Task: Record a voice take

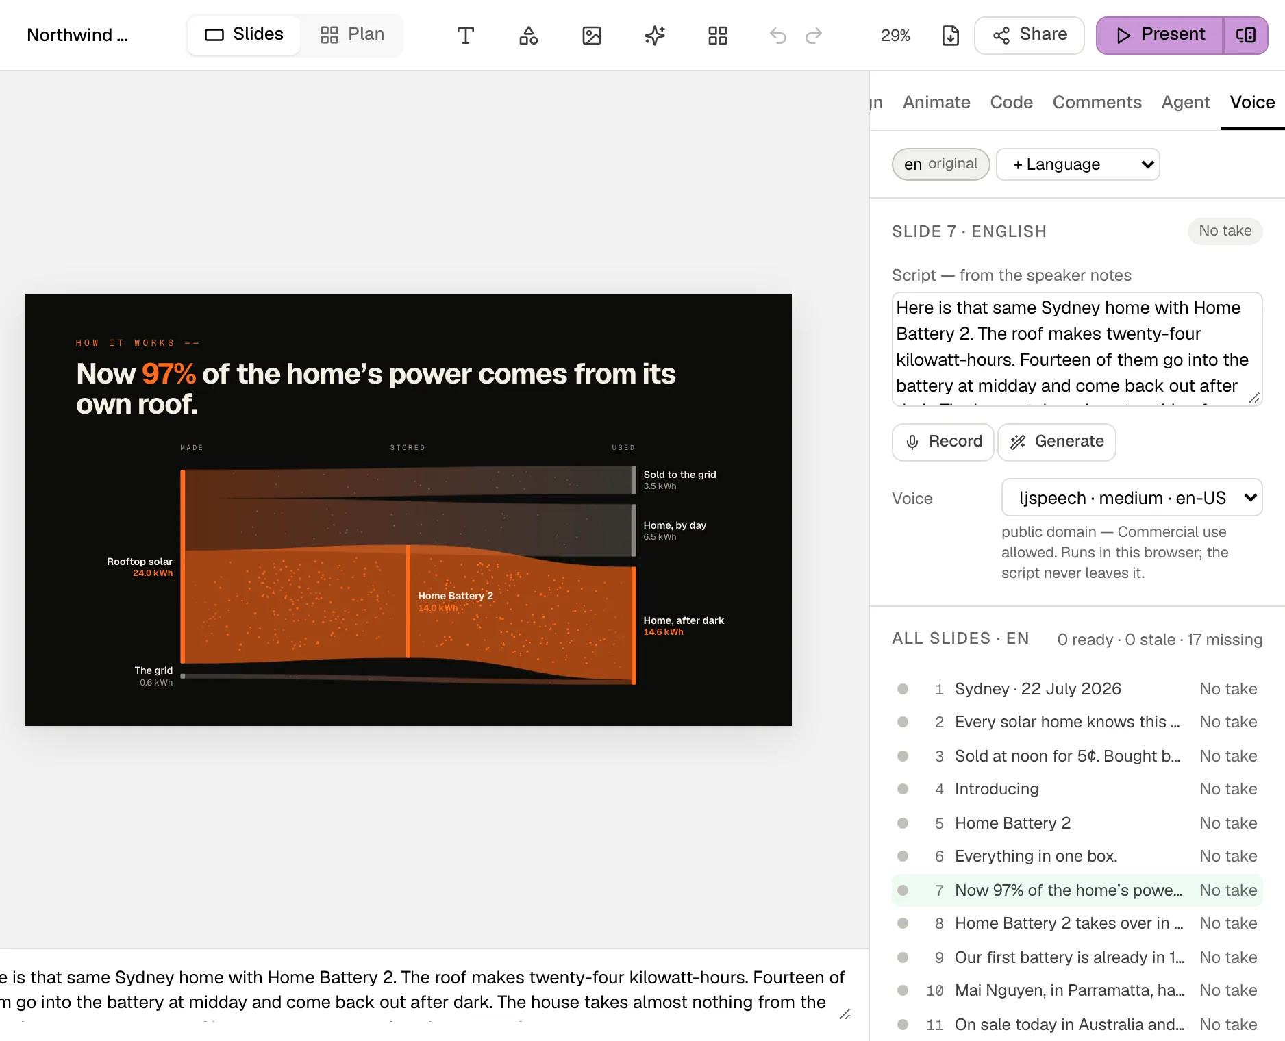Action: point(943,442)
